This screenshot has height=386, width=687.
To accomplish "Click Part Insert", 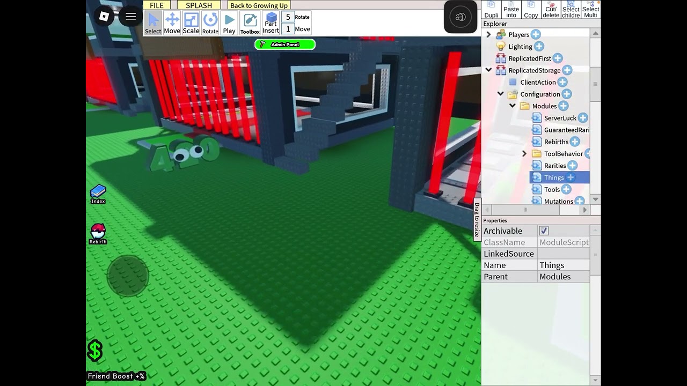I will 271,23.
